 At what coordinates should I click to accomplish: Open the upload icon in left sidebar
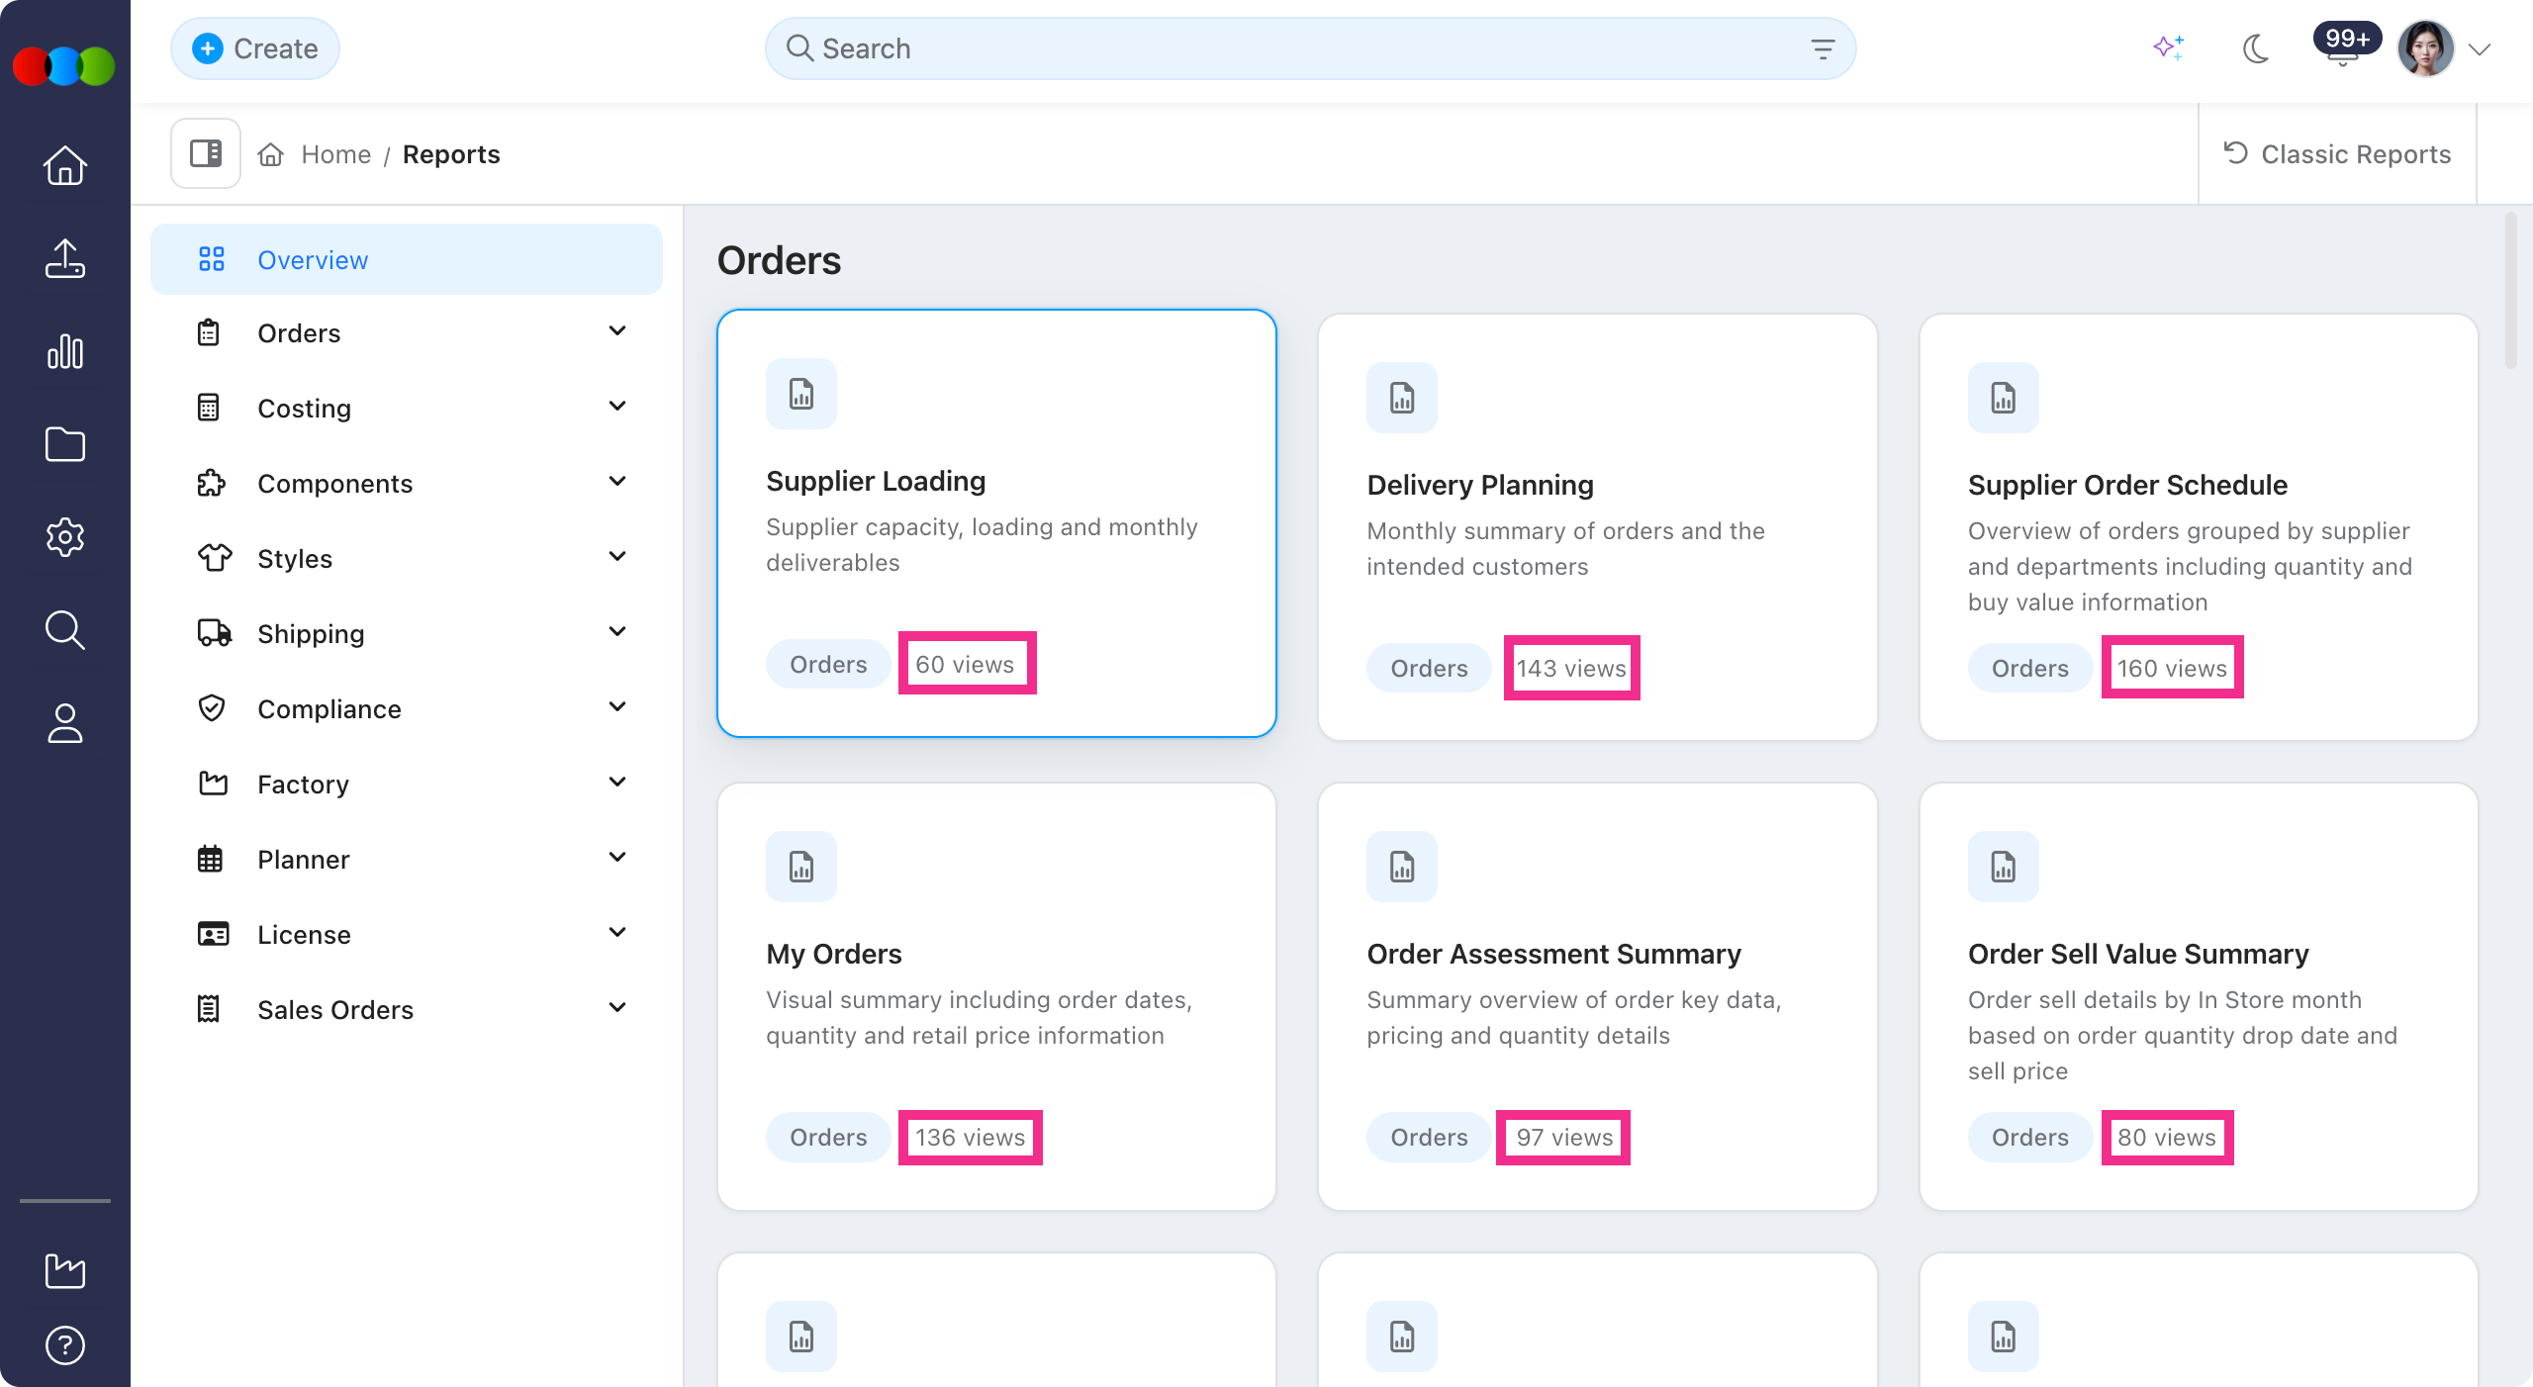point(65,259)
